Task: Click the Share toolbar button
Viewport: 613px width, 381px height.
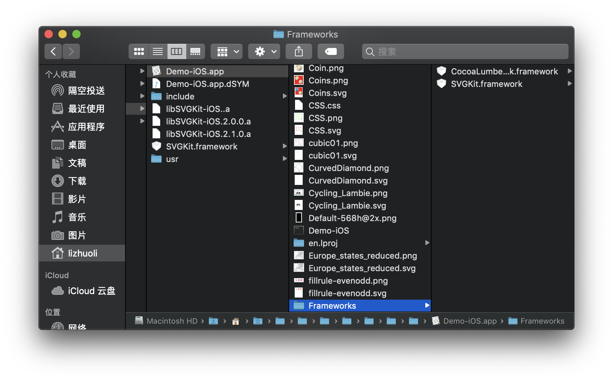Action: tap(299, 51)
